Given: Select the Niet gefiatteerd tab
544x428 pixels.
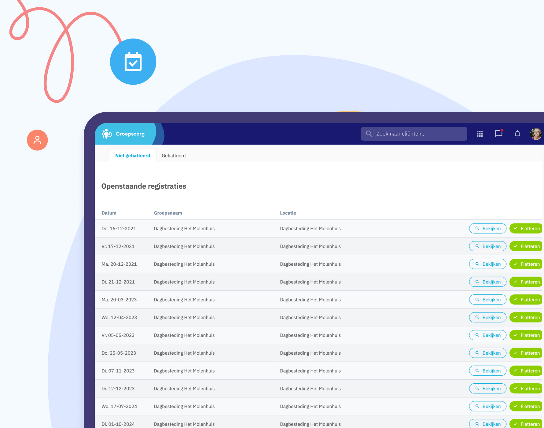Looking at the screenshot, I should 133,155.
